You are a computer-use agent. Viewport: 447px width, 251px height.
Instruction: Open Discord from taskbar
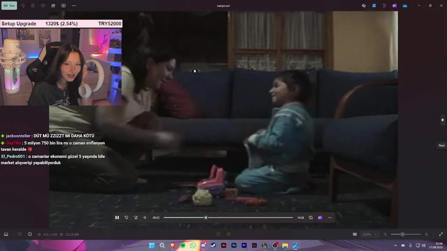[x=203, y=245]
